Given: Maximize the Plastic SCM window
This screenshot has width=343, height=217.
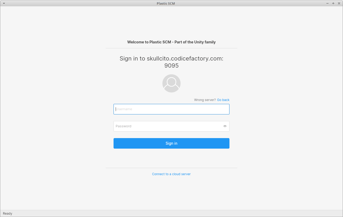Looking at the screenshot, I should [x=333, y=3].
